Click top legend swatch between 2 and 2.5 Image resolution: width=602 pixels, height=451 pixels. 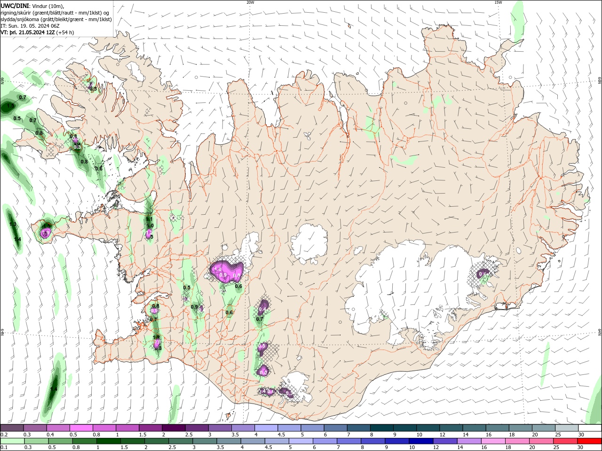coord(174,428)
